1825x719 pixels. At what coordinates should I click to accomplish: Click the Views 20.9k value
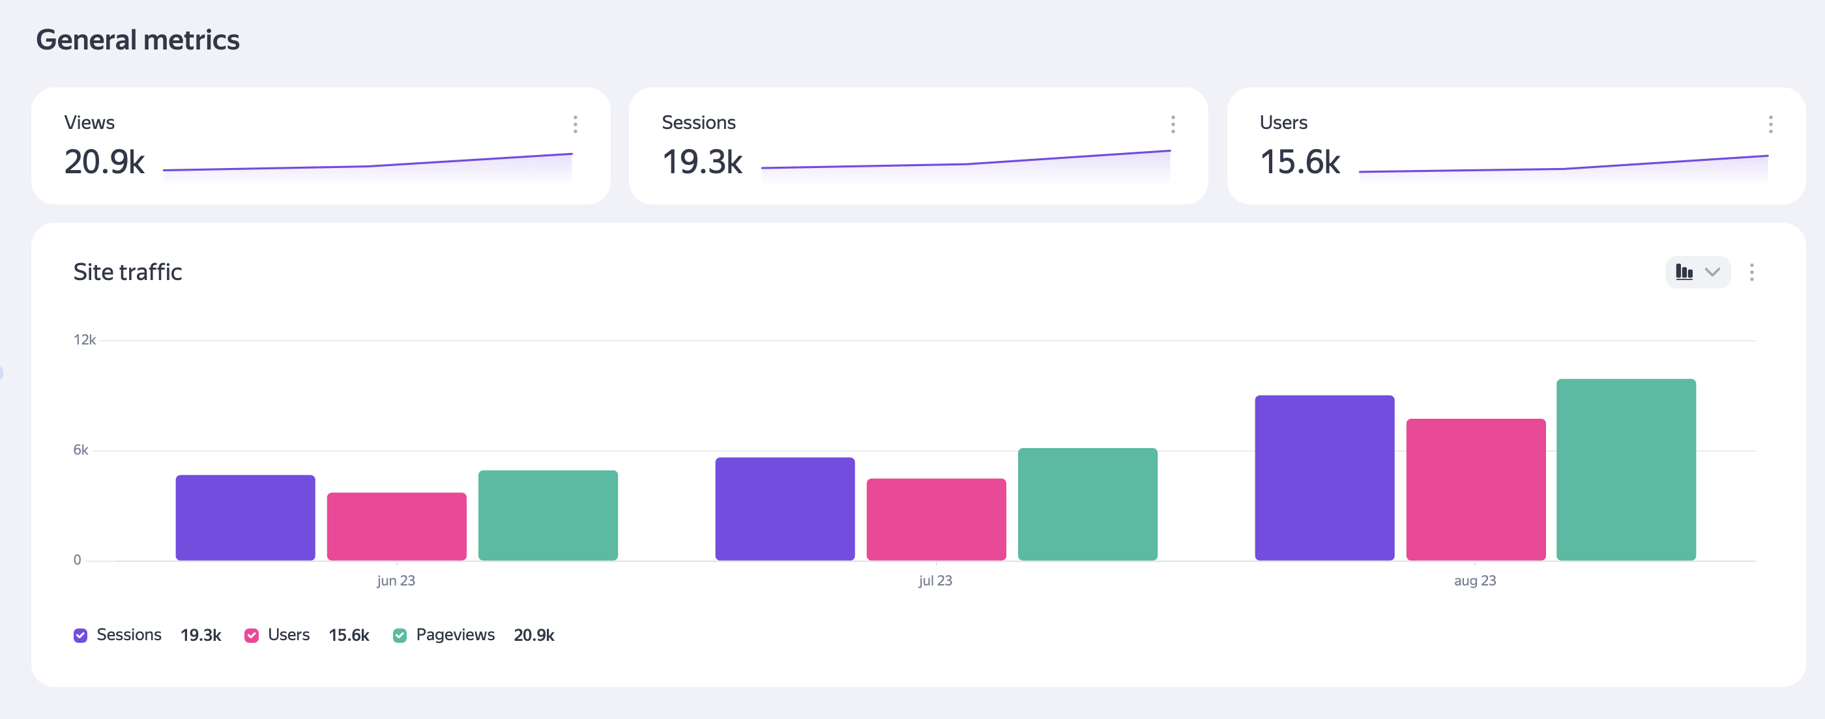[x=104, y=162]
